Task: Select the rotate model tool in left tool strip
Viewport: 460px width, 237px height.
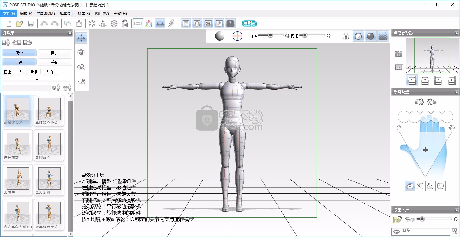Action: click(81, 53)
